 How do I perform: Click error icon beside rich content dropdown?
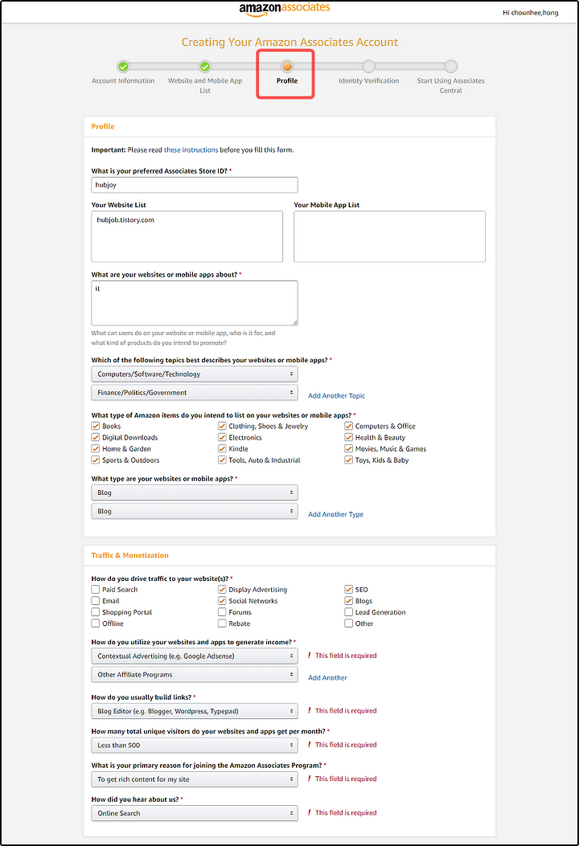pyautogui.click(x=310, y=779)
